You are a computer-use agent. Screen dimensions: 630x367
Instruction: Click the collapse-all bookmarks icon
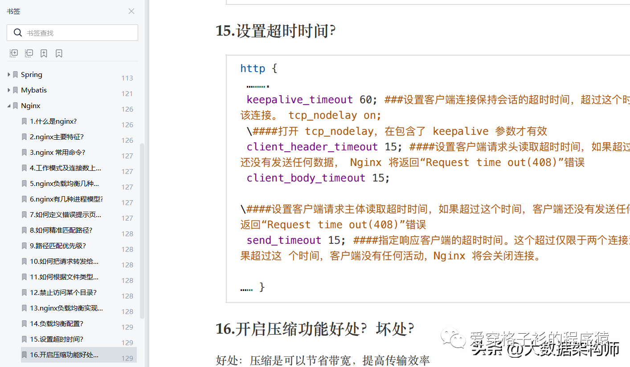(x=29, y=53)
